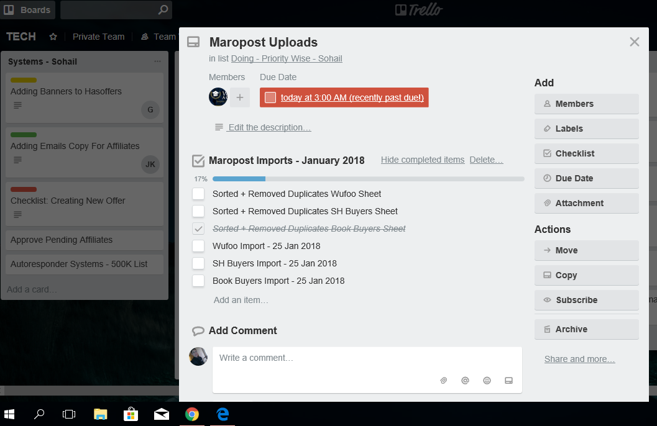Close the Maropost Uploads card dialog
The width and height of the screenshot is (657, 426).
click(x=635, y=42)
